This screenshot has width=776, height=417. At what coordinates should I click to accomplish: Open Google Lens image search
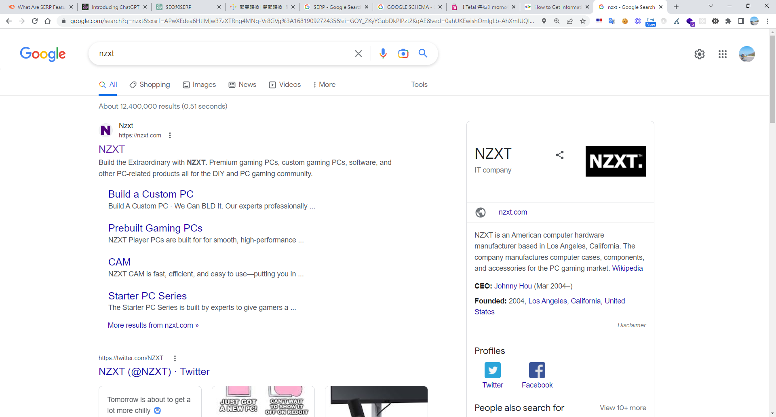[403, 53]
